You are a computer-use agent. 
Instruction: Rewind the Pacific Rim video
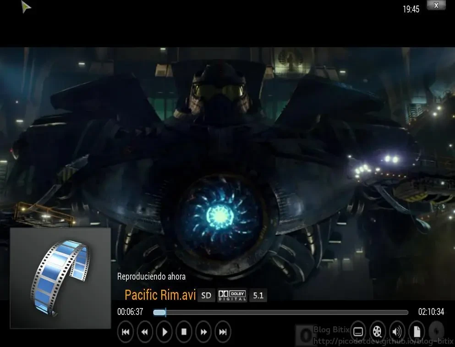pyautogui.click(x=145, y=332)
